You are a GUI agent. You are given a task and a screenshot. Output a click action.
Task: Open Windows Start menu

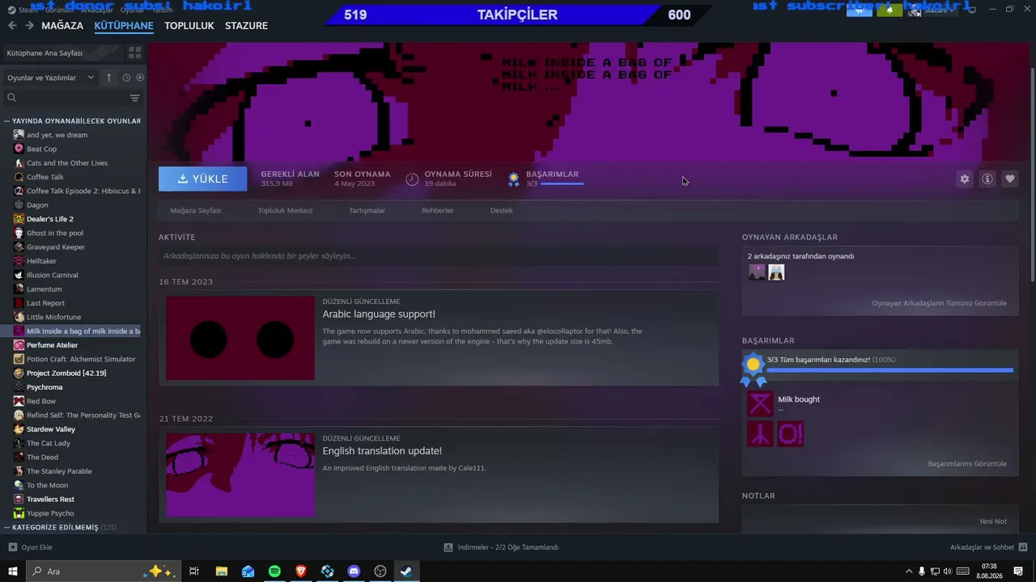[x=13, y=571]
